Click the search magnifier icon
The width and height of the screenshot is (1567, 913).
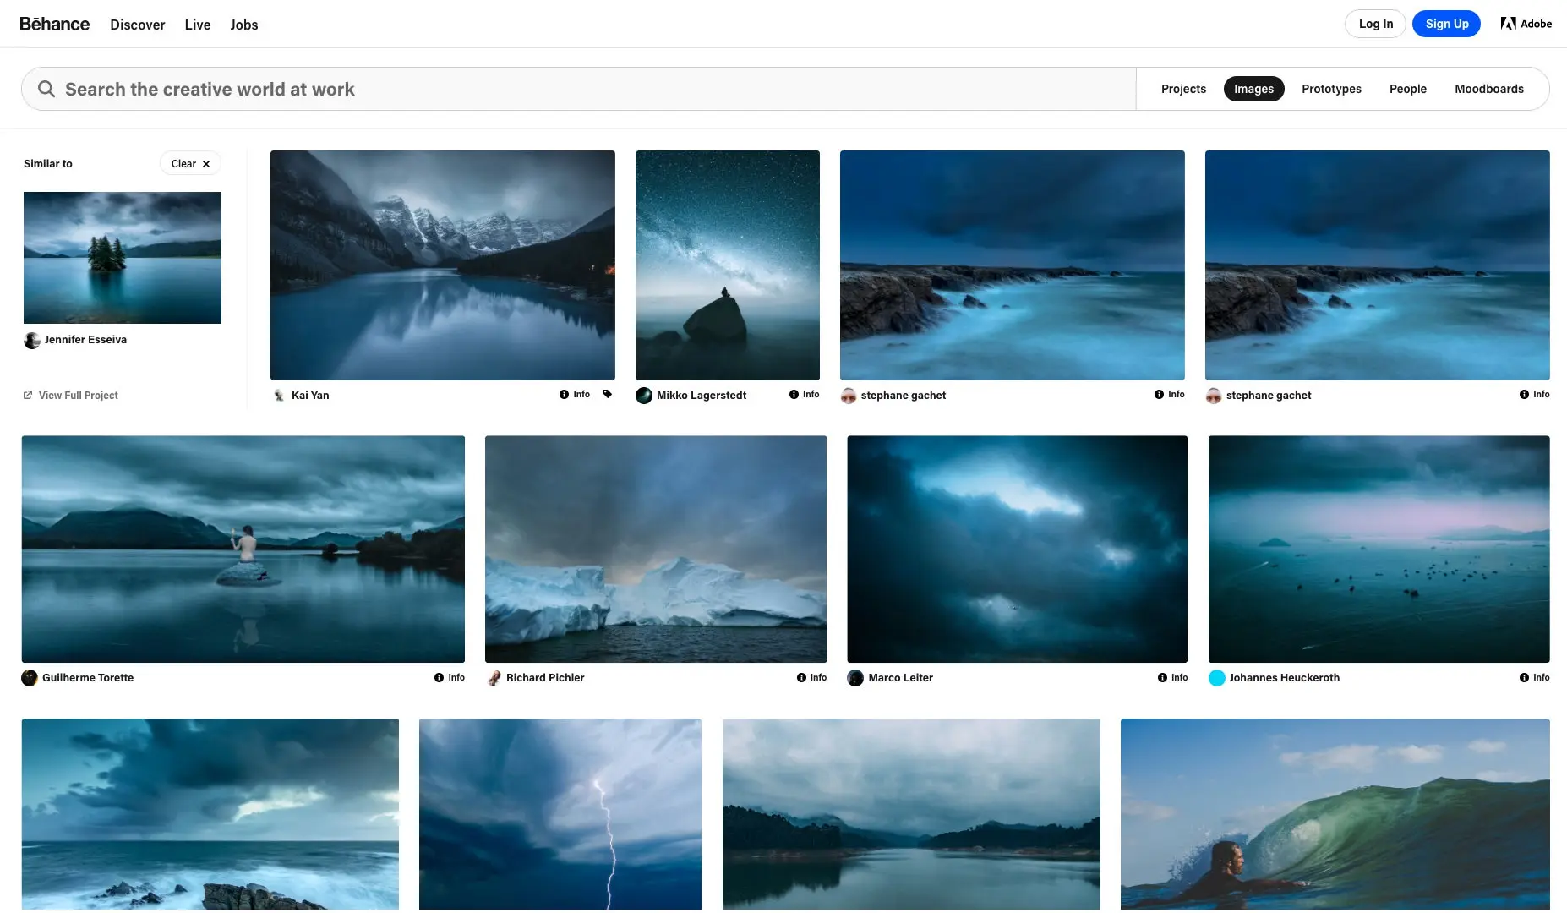46,89
